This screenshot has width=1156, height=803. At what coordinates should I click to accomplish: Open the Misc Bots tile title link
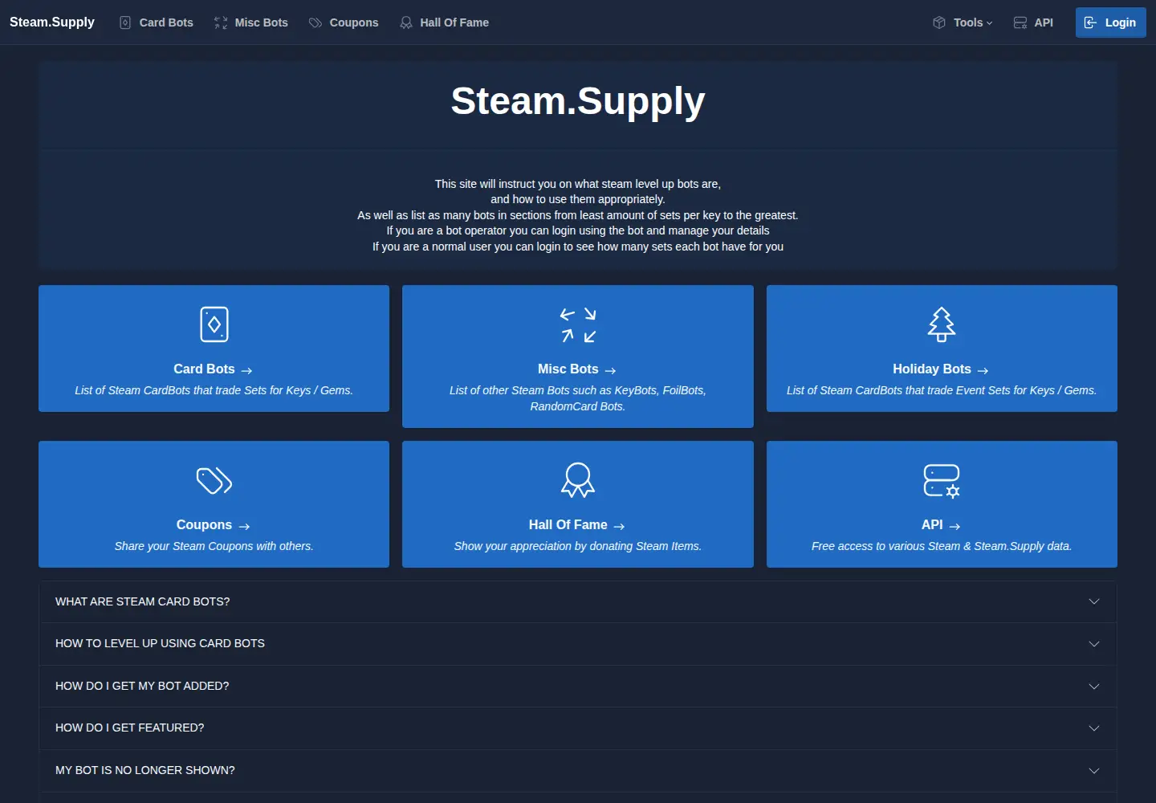pyautogui.click(x=577, y=369)
